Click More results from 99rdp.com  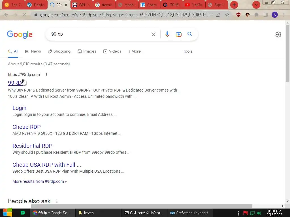tap(40, 181)
